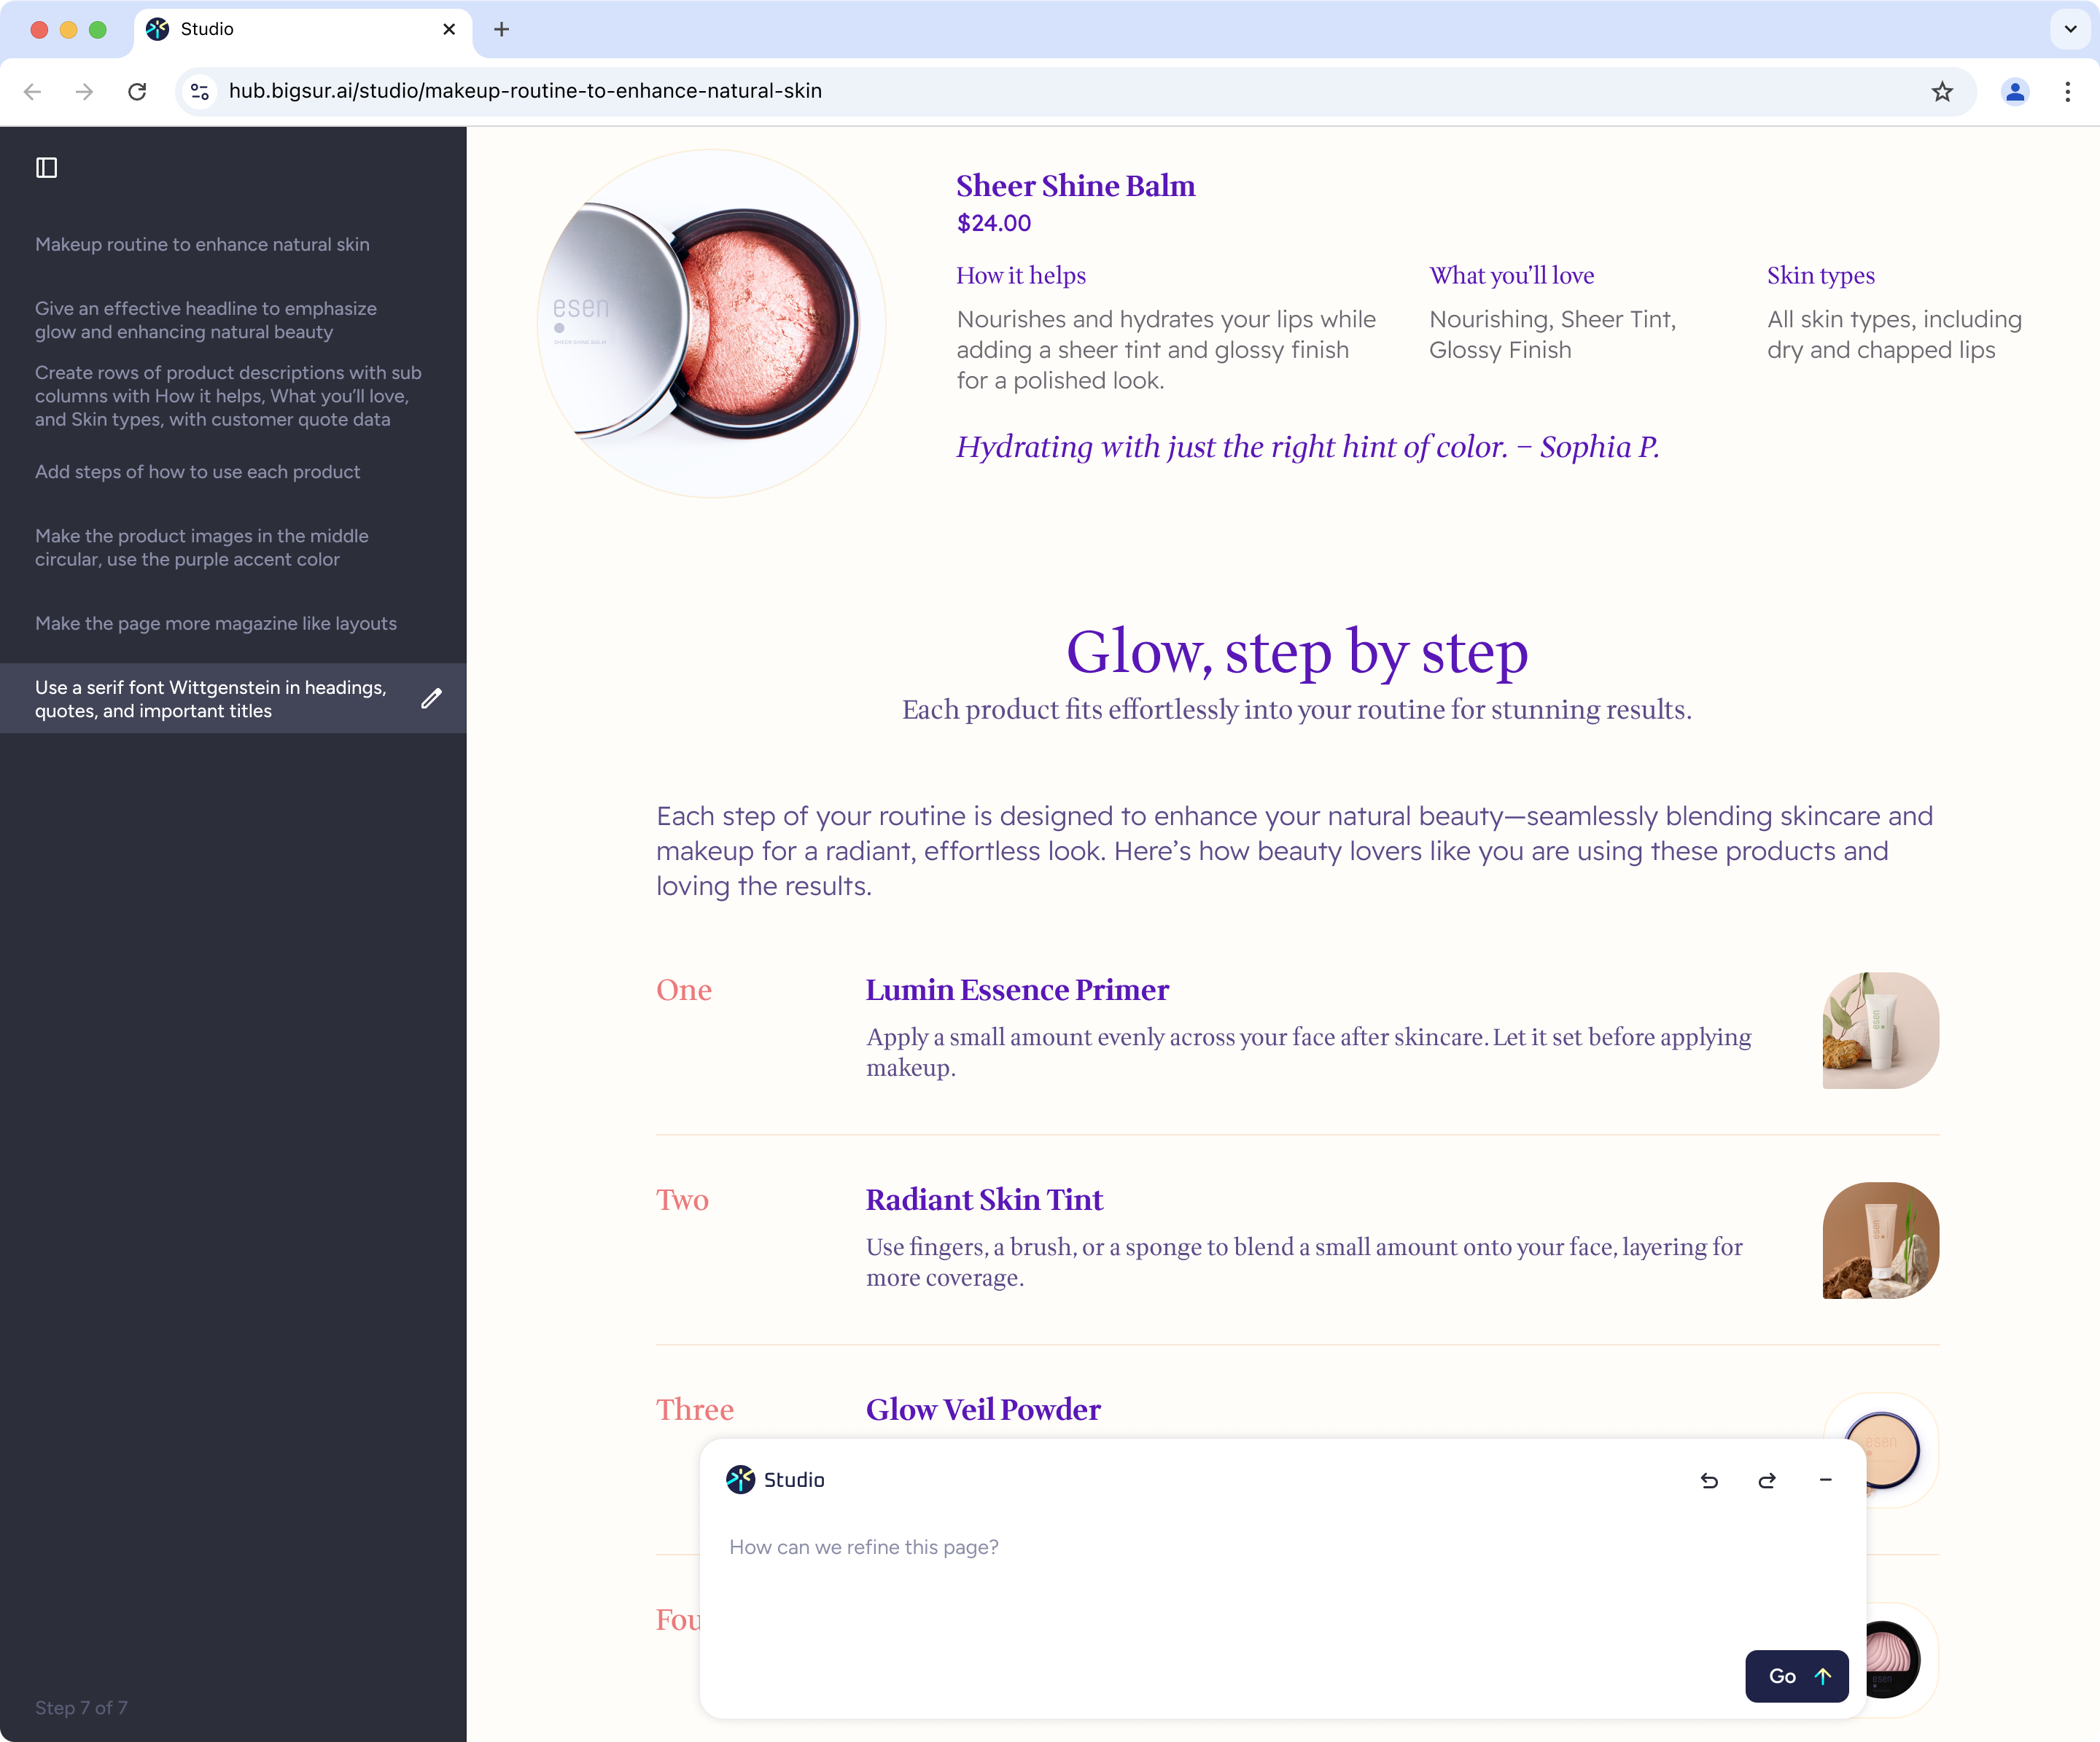
Task: Select 'Make the page more magazine like layouts'
Action: click(216, 624)
